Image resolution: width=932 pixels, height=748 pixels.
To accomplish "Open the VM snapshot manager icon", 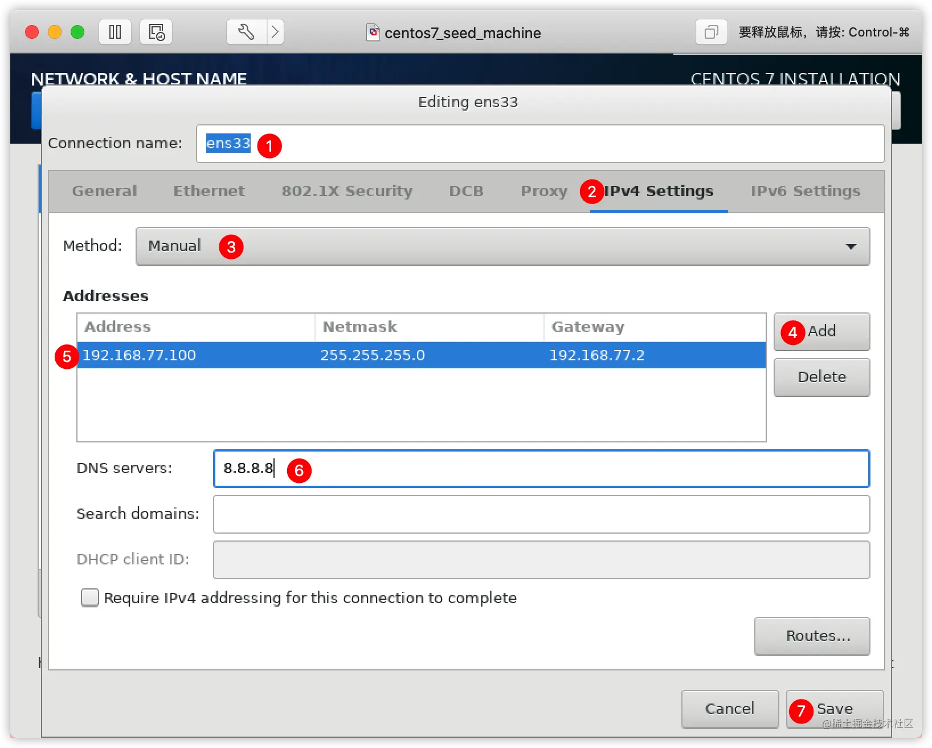I will (156, 32).
